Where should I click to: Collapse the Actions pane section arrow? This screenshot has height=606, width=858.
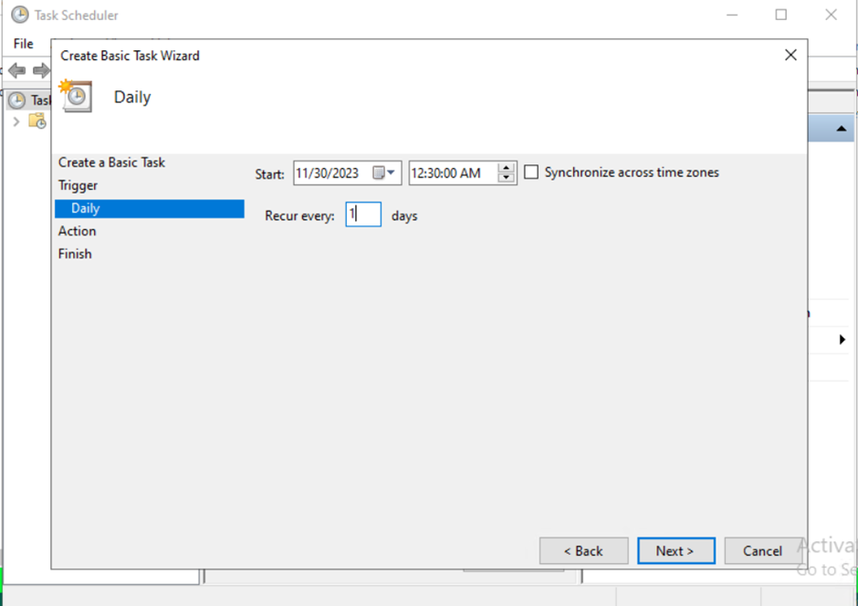click(x=842, y=129)
